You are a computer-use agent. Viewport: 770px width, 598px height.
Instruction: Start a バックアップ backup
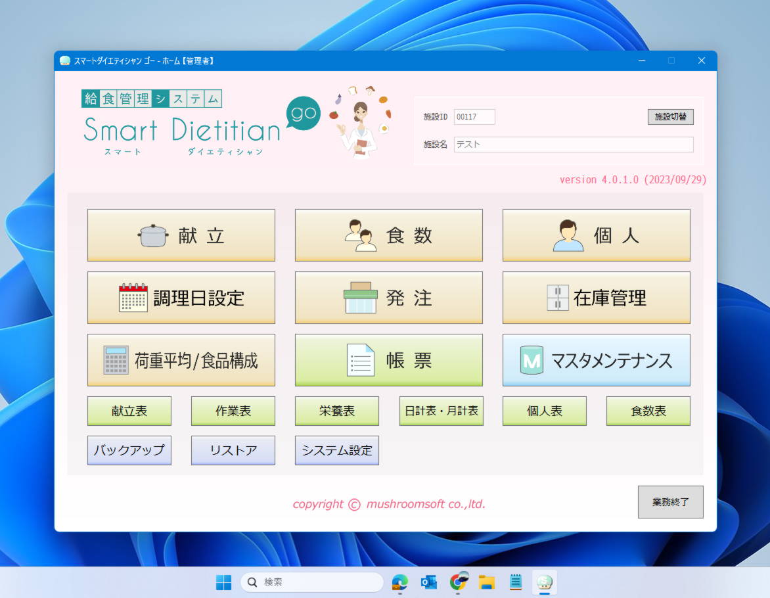(129, 450)
